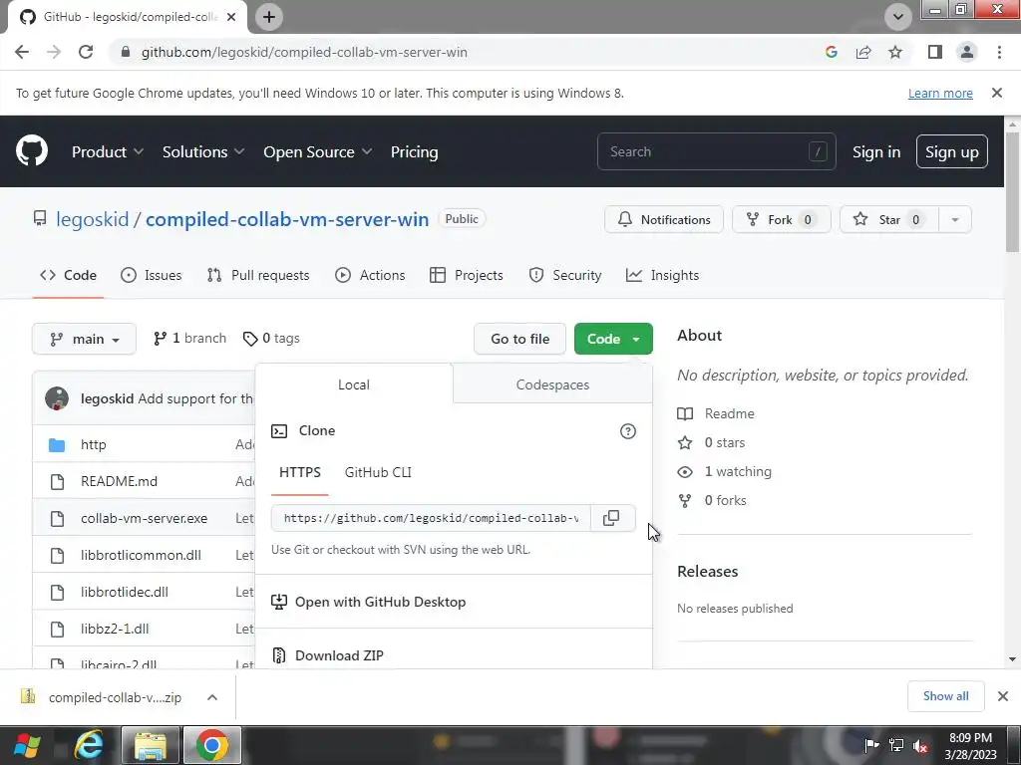Viewport: 1021px width, 765px height.
Task: Click the muted volume tray icon
Action: [920, 745]
